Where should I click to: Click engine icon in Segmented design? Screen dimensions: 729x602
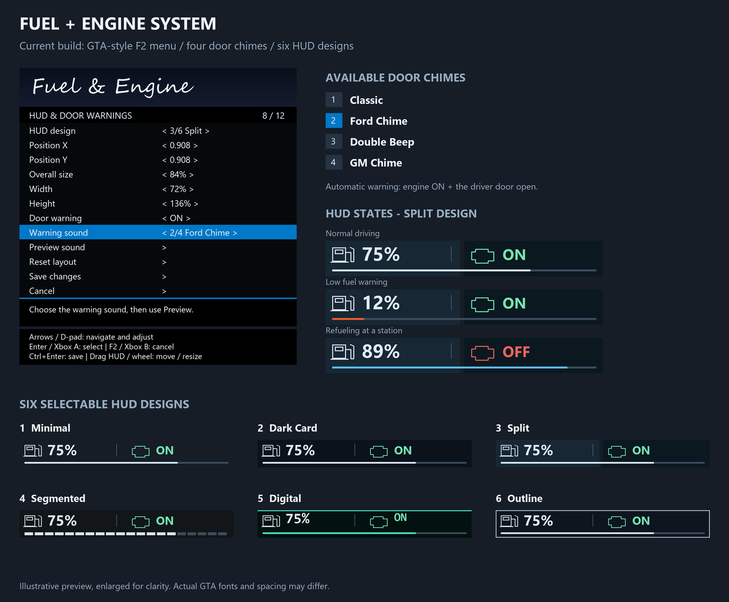point(141,522)
